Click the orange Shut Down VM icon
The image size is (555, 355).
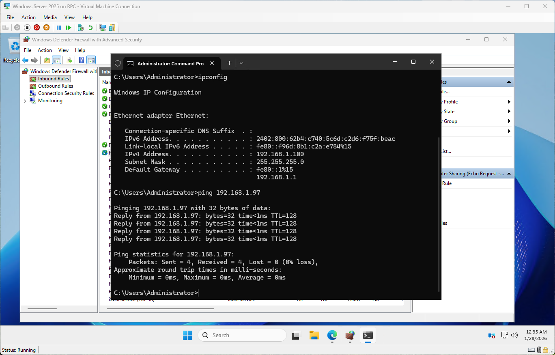click(x=46, y=27)
